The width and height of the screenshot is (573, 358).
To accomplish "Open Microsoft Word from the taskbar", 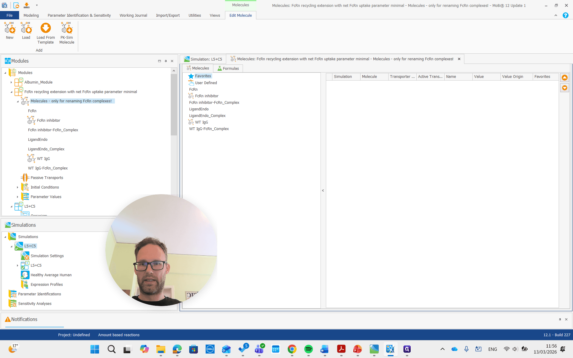I will click(x=325, y=349).
